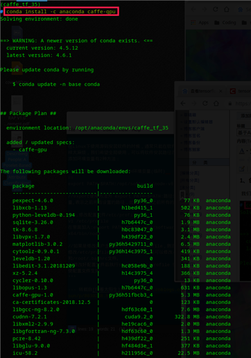This screenshot has width=251, height=358.
Task: Click the '(caffe_tf_35)' environment prompt
Action: 20,4
